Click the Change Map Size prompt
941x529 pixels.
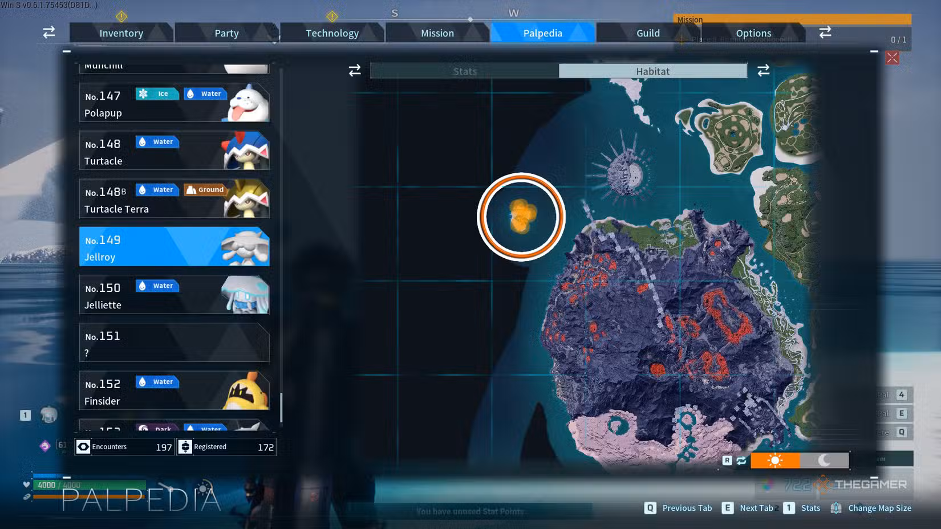point(871,508)
